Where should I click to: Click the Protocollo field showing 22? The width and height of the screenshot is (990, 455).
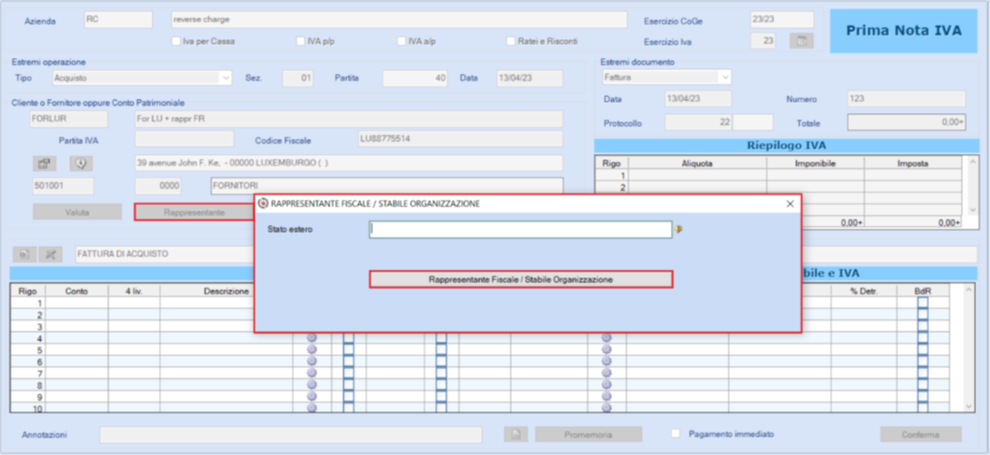click(x=698, y=123)
